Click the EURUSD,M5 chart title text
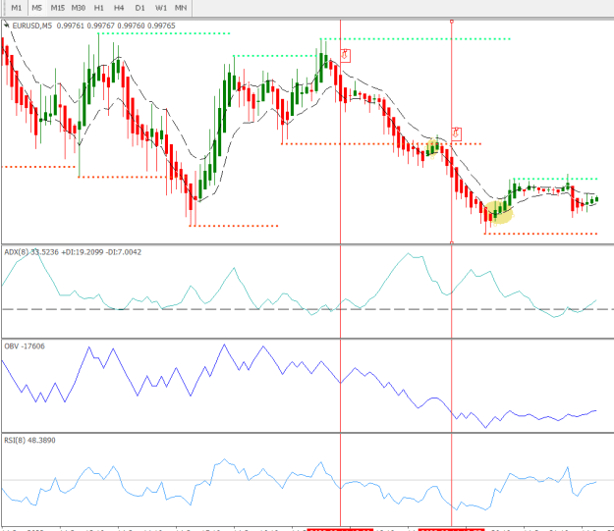Screen dimensions: 614x531 32,26
